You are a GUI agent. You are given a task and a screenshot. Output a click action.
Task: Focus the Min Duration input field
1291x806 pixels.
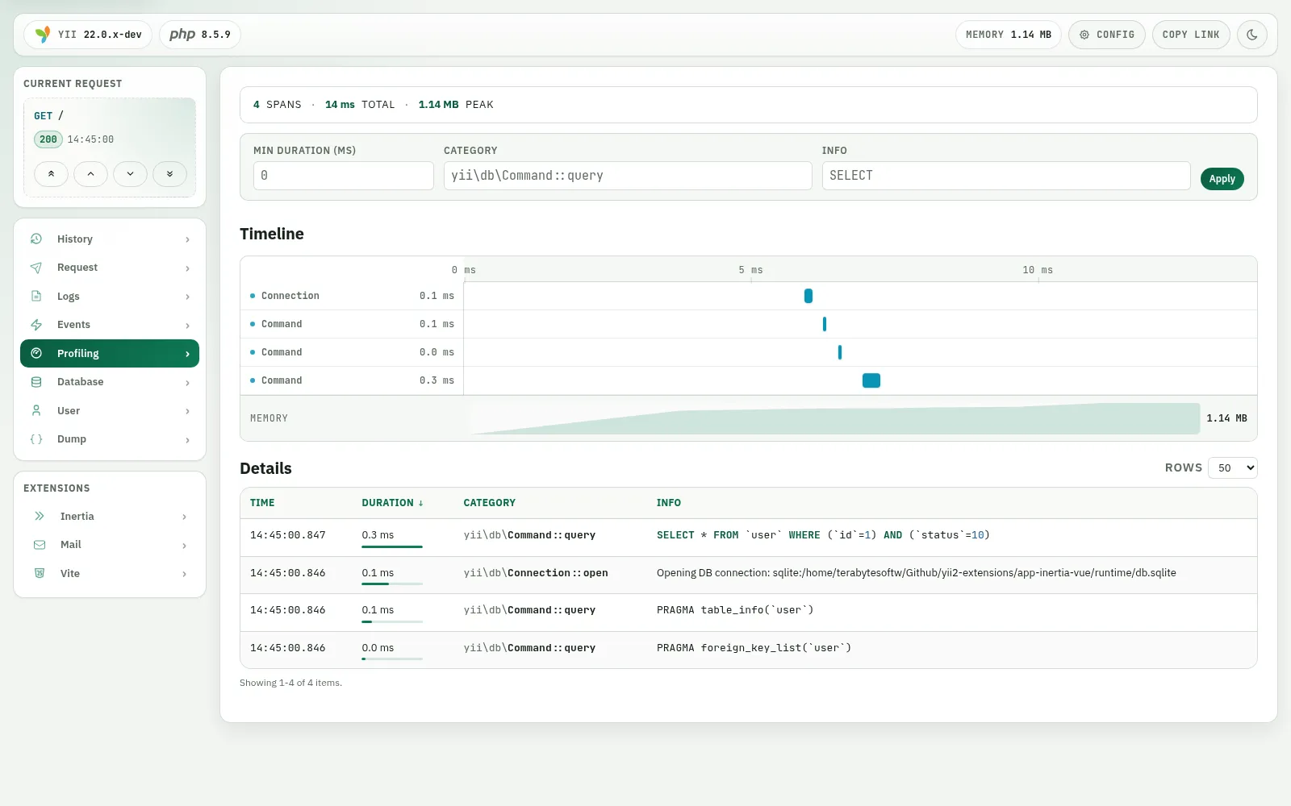click(x=344, y=176)
